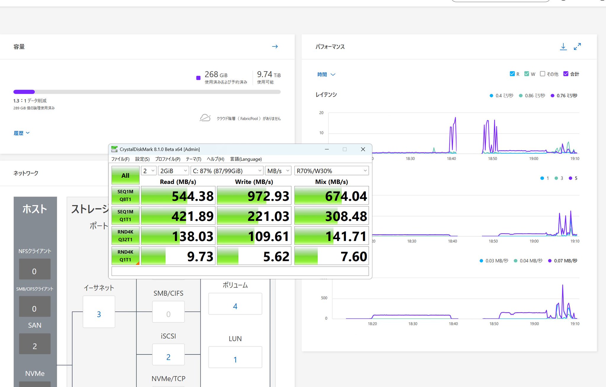Start RND4K Q32T1 test
This screenshot has height=387, width=606.
125,235
